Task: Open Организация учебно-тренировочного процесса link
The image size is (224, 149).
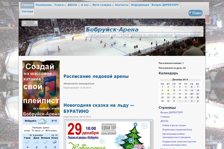Action: [176, 136]
